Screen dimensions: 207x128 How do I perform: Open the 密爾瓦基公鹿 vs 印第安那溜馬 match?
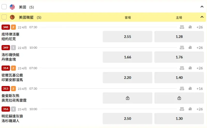[12, 78]
